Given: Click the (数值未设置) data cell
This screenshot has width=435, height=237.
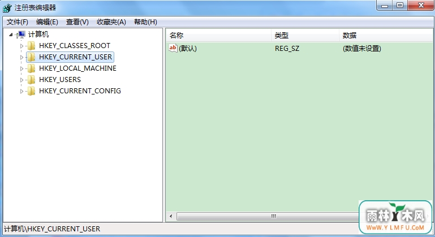Looking at the screenshot, I should [x=362, y=49].
